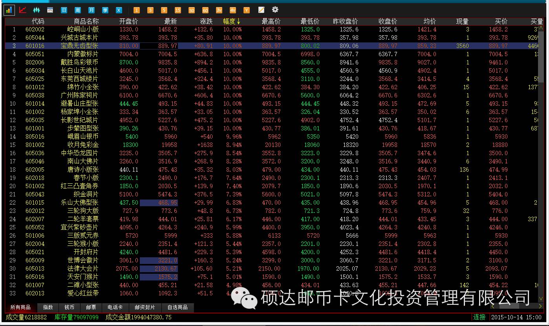Select the monthly (月) period
The width and height of the screenshot is (549, 326).
coord(91,10)
